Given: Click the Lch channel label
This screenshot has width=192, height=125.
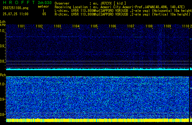Looking at the screenshot, I should (3, 22).
